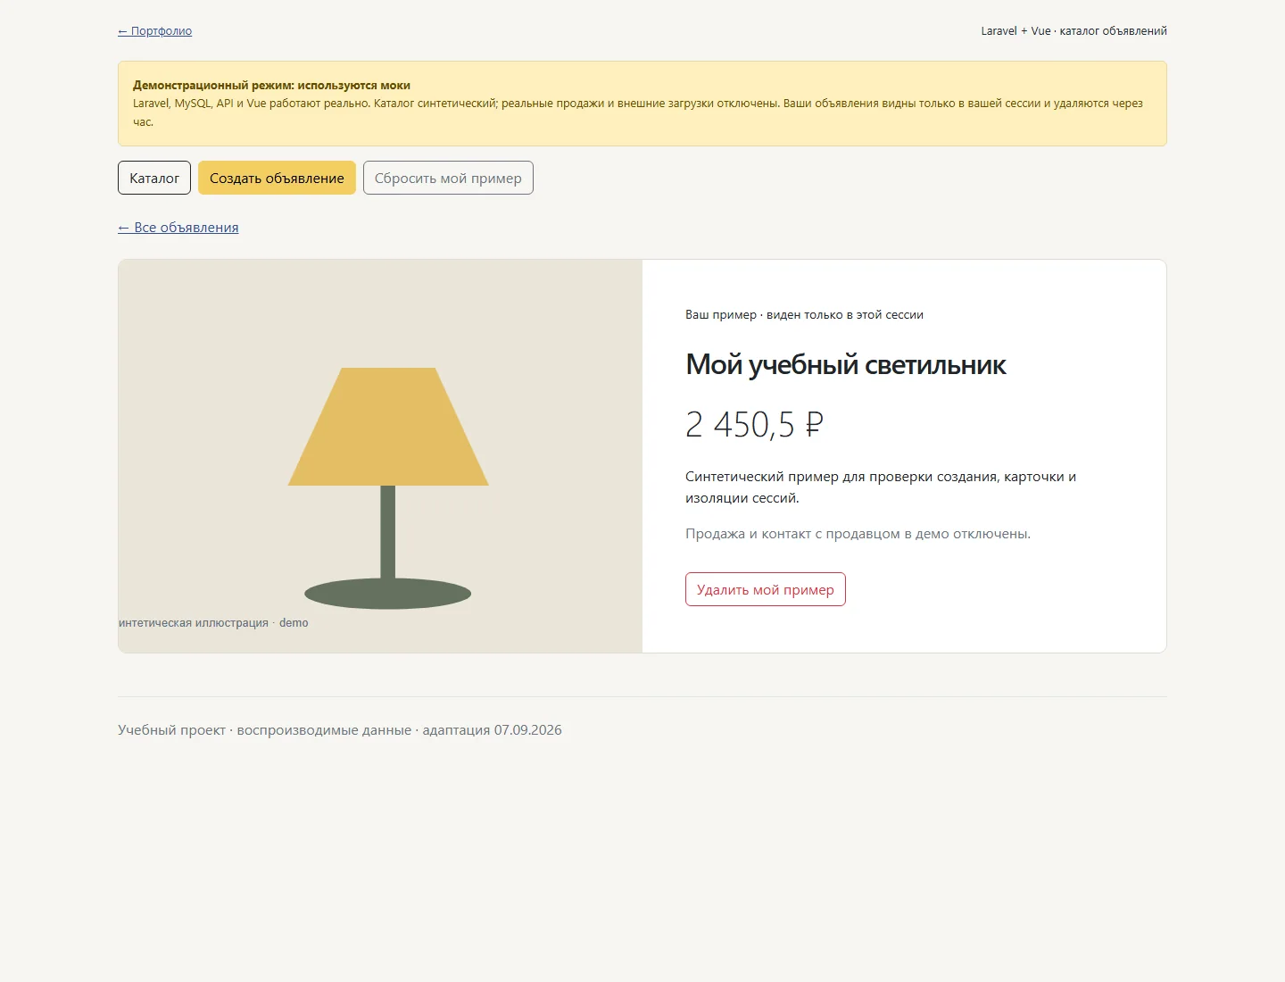The height and width of the screenshot is (982, 1285).
Task: Click the Создать объявление button
Action: 277,178
